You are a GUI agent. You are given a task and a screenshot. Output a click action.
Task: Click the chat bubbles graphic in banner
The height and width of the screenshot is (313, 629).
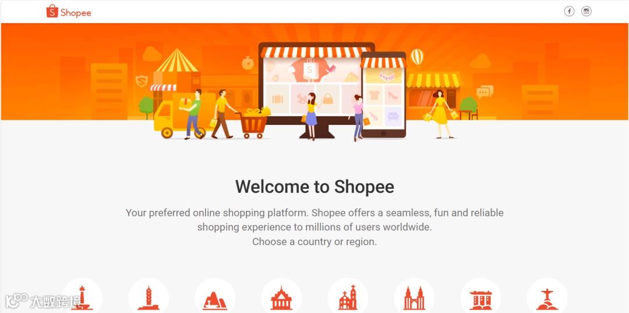tap(485, 92)
